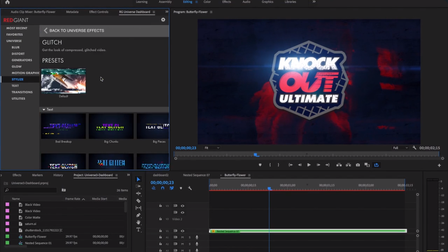Image resolution: width=448 pixels, height=252 pixels.
Task: Select the Slip tool
Action: click(138, 208)
